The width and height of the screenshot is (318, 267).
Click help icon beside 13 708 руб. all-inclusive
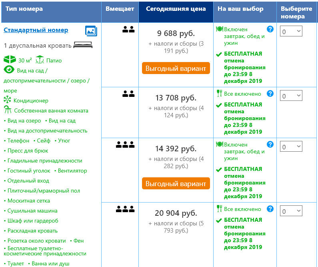tap(270, 94)
